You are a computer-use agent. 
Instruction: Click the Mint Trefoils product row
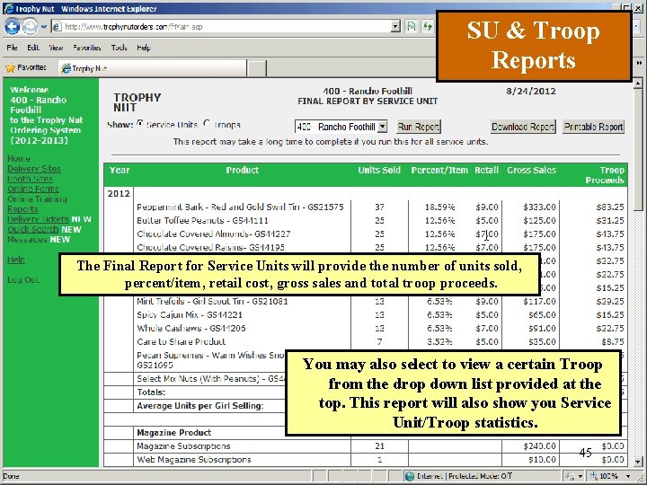point(366,302)
